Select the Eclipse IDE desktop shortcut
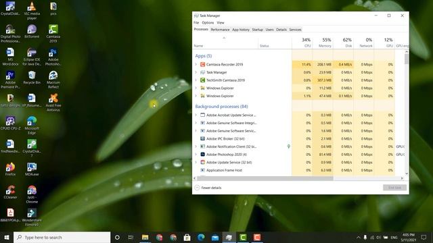 pyautogui.click(x=32, y=57)
